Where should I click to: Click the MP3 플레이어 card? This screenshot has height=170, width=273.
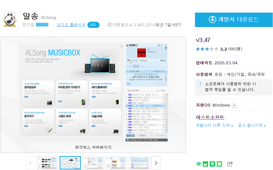pos(105,93)
